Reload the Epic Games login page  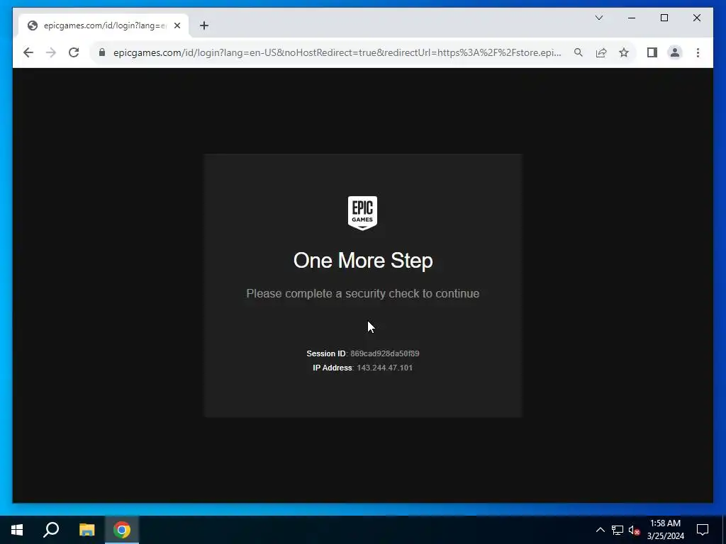74,52
